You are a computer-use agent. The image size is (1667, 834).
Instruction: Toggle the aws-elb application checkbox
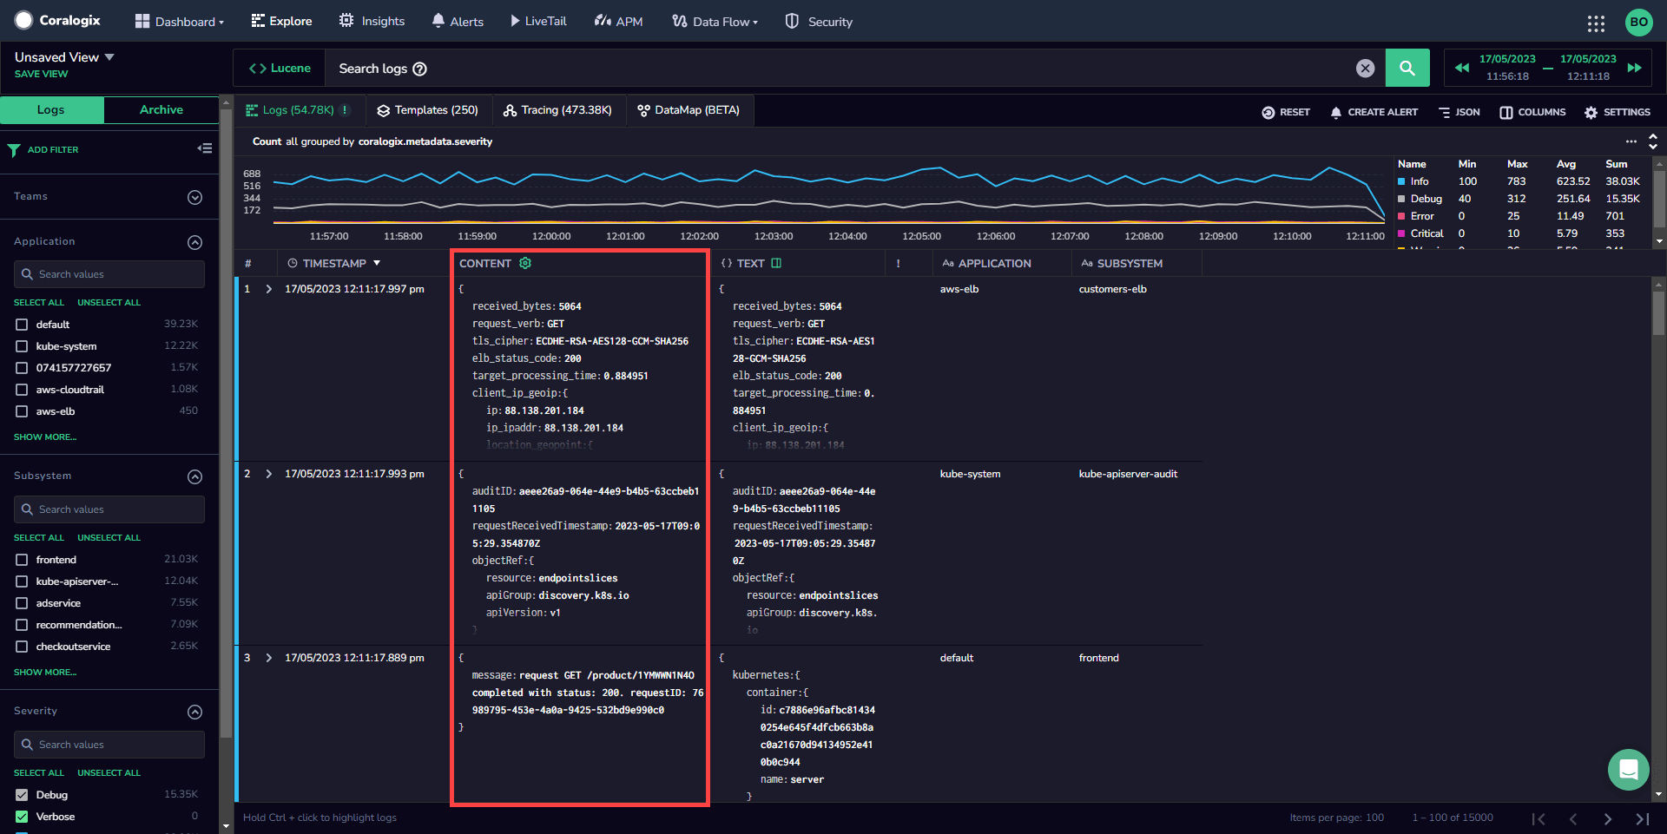[22, 411]
